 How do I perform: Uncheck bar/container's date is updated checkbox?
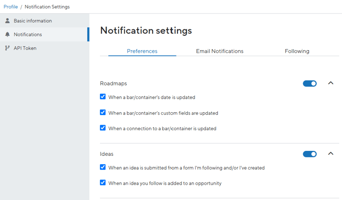pos(103,96)
